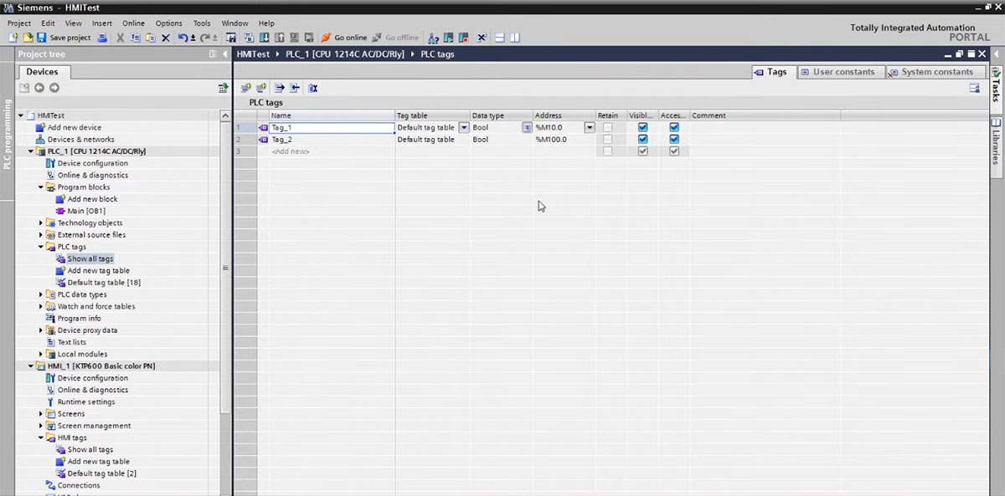Viewport: 1005px width, 496px height.
Task: Expand the PLC data types folder
Action: (x=40, y=294)
